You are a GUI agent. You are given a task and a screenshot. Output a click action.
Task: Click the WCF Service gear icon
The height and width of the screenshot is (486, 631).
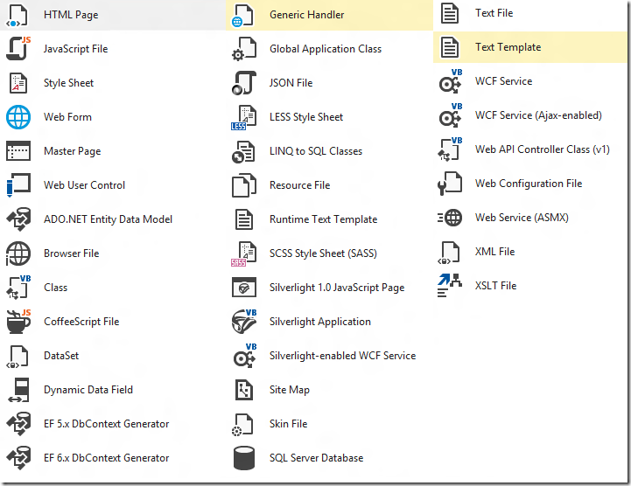pos(451,80)
